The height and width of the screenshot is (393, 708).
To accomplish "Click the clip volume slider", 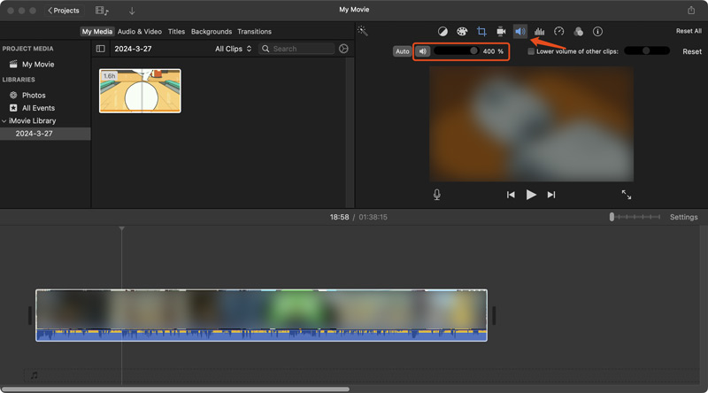I will pyautogui.click(x=457, y=51).
